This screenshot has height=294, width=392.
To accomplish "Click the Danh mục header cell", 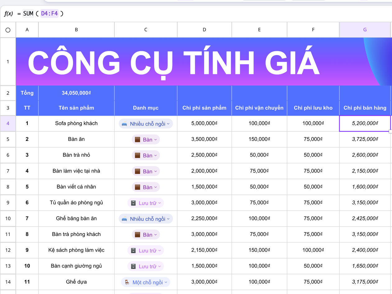I will 146,108.
